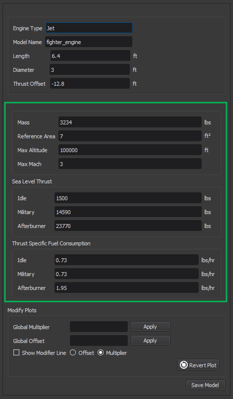The width and height of the screenshot is (233, 399).
Task: Edit Sea Level Thrust Military value 14590
Action: (128, 212)
